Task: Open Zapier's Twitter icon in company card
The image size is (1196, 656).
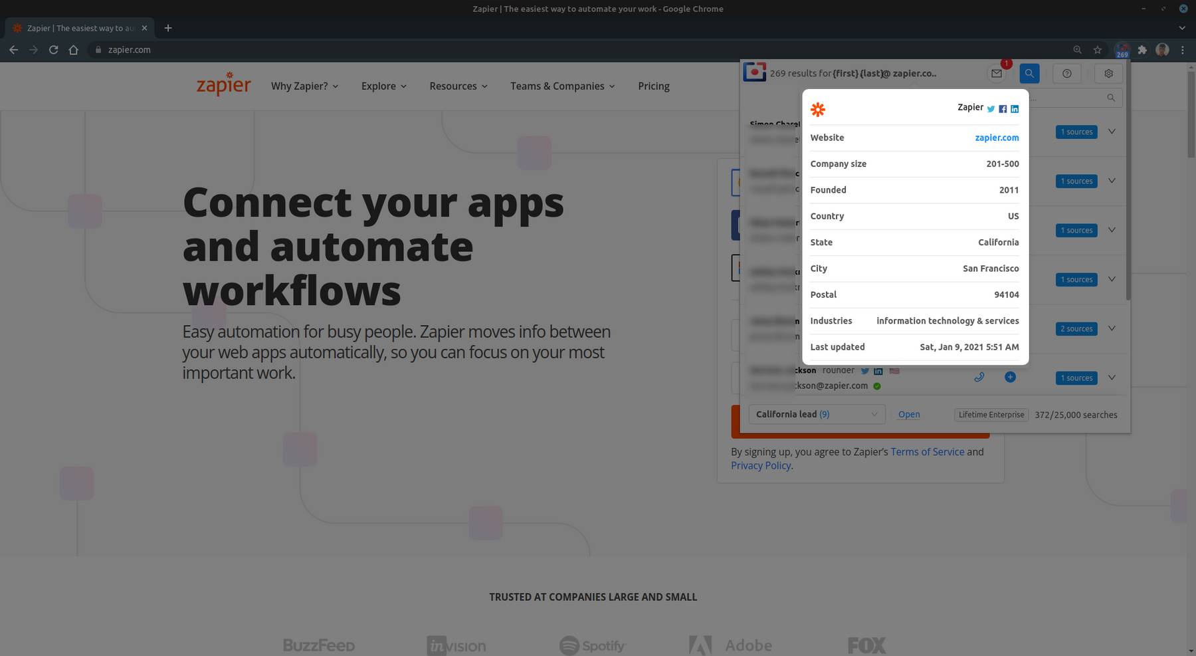Action: click(991, 109)
